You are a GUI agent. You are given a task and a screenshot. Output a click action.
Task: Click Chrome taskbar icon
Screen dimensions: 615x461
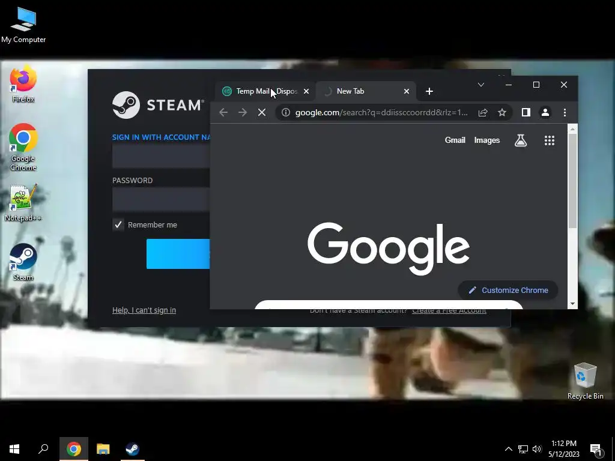(74, 449)
